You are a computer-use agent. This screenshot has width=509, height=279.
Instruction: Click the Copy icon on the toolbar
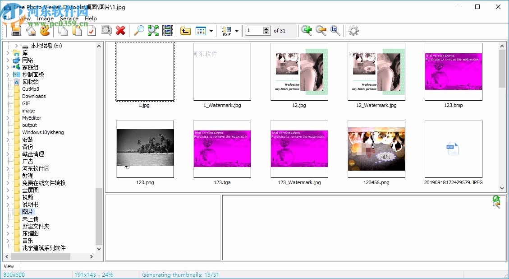62,30
